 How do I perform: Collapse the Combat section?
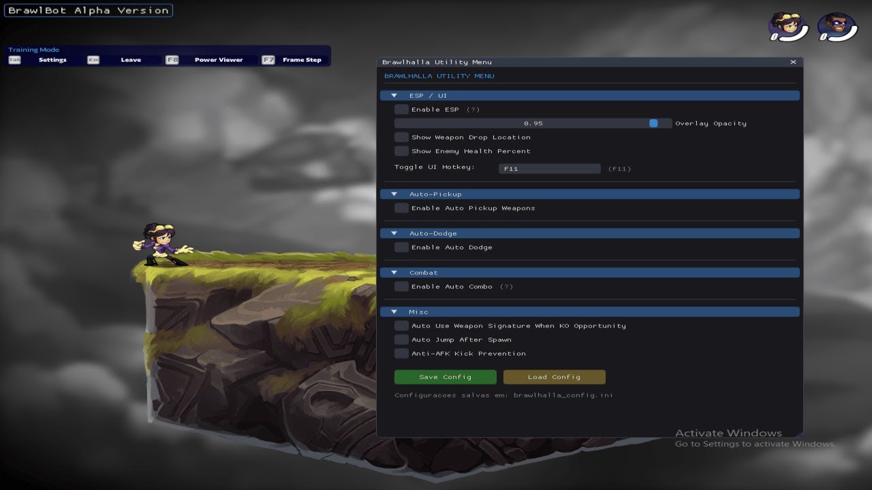[590, 273]
